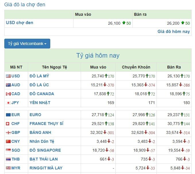Select the MYR Chuyển Khoản value 5,724
The image size is (195, 174).
(140, 168)
